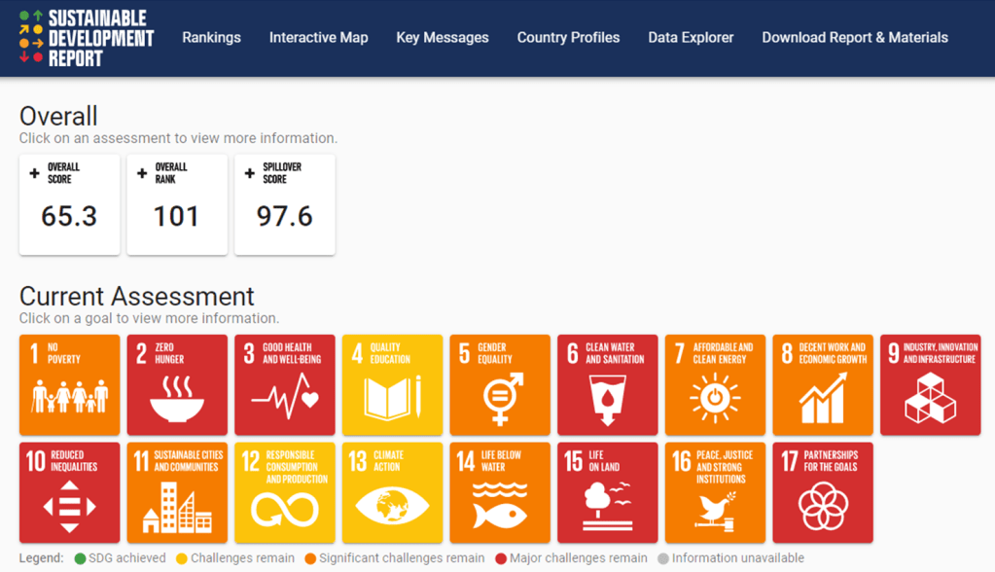The width and height of the screenshot is (995, 572).
Task: Open the Climate Action goal tile
Action: pyautogui.click(x=392, y=492)
